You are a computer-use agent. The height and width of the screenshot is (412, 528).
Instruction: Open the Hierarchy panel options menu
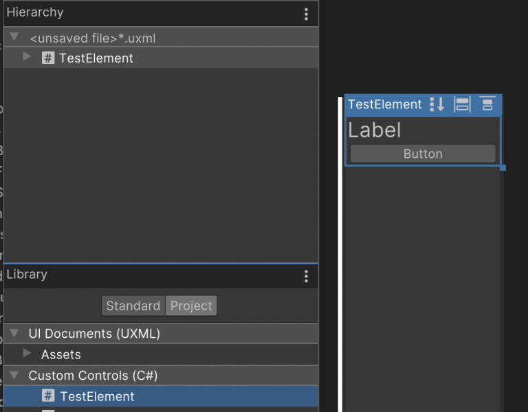(306, 14)
